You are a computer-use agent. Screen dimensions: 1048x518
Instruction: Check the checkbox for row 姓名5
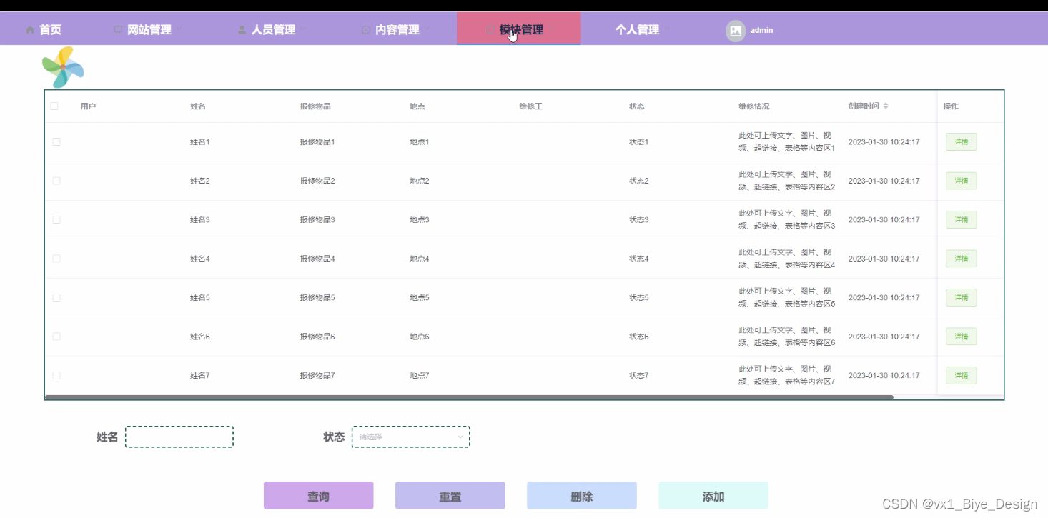[x=56, y=297]
